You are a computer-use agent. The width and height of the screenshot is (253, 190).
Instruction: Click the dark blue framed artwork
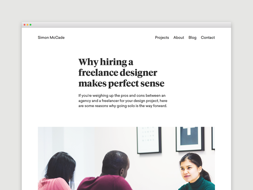190,139
